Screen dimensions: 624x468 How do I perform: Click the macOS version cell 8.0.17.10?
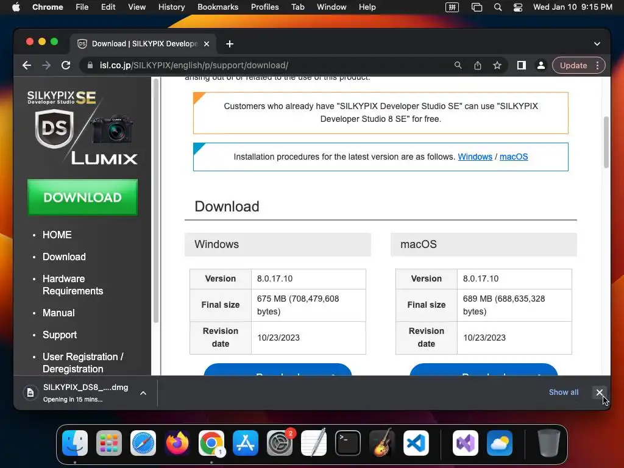click(x=514, y=278)
